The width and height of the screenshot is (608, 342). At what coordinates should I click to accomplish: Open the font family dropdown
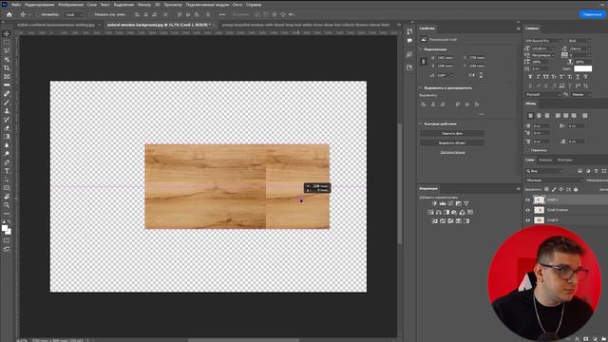[x=543, y=41]
